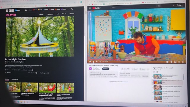Open YouTube settings three-dot menu
190x107 pixels.
point(173,5)
